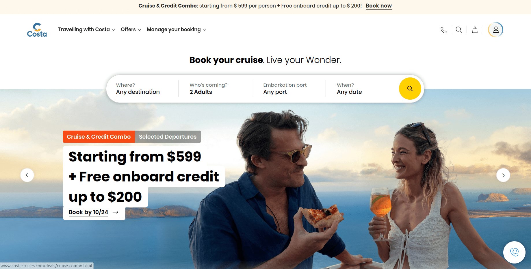
Task: Expand Manage your booking menu
Action: click(x=176, y=29)
